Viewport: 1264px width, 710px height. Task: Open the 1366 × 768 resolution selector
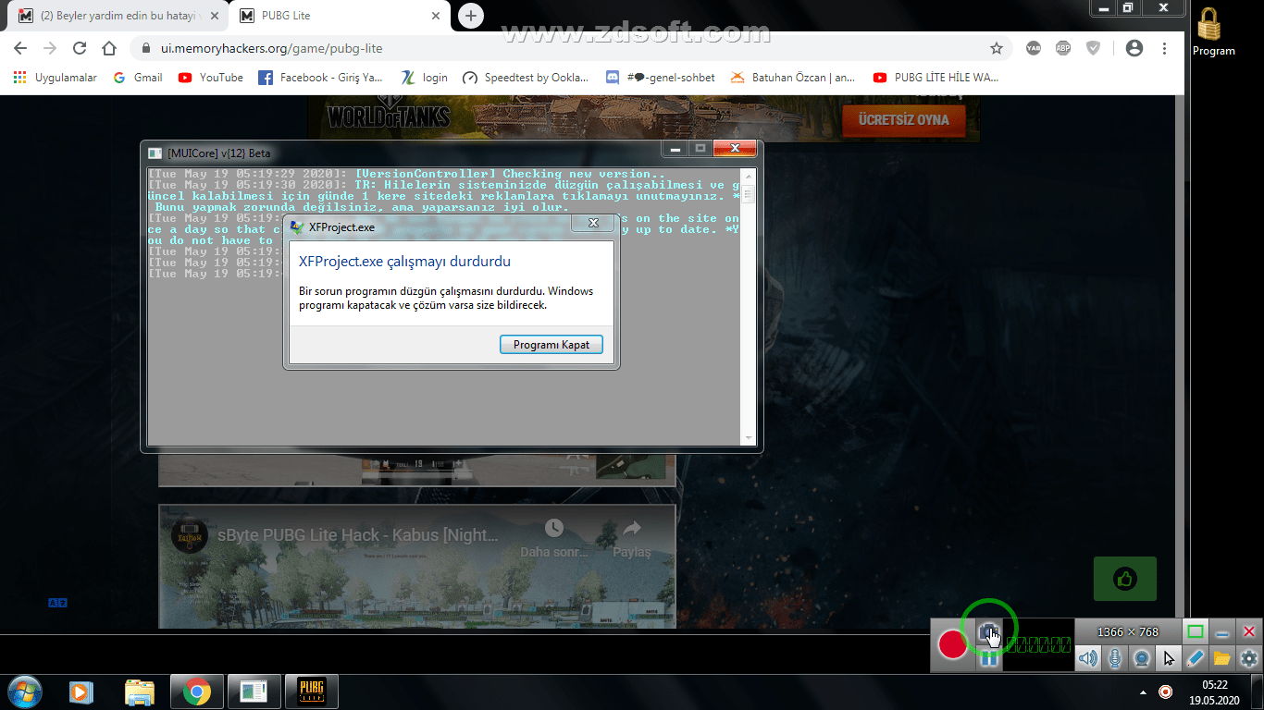1128,632
